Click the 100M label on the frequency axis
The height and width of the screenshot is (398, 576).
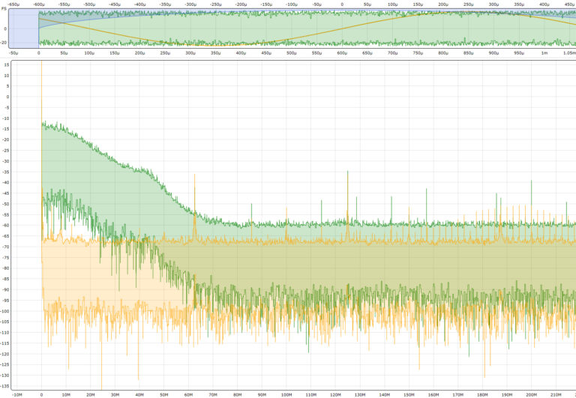286,394
